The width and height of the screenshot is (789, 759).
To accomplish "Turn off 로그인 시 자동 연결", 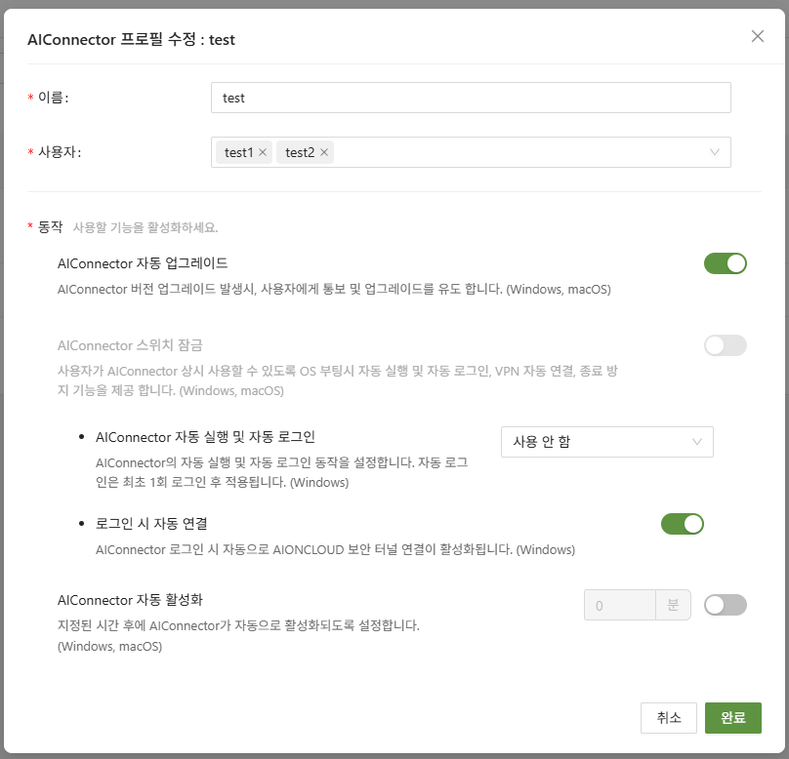I will [682, 524].
